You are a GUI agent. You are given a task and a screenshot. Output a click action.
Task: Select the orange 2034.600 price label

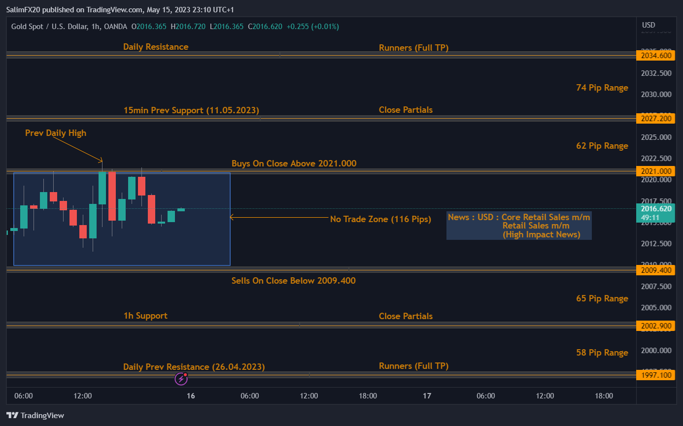click(656, 55)
